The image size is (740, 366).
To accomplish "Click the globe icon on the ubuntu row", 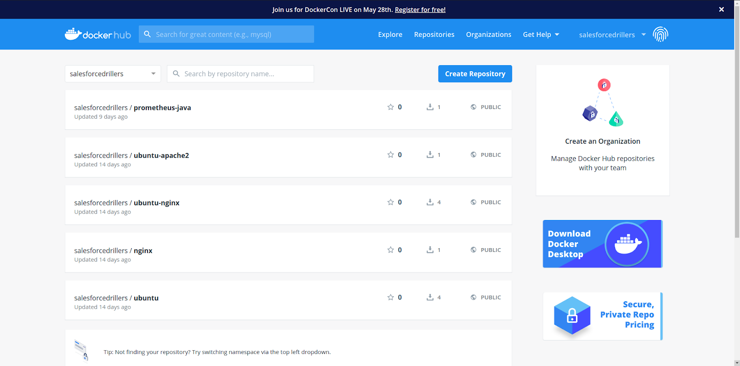I will tap(474, 297).
